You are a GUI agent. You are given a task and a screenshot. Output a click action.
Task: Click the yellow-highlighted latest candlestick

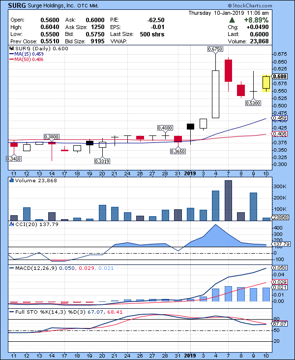click(x=266, y=83)
